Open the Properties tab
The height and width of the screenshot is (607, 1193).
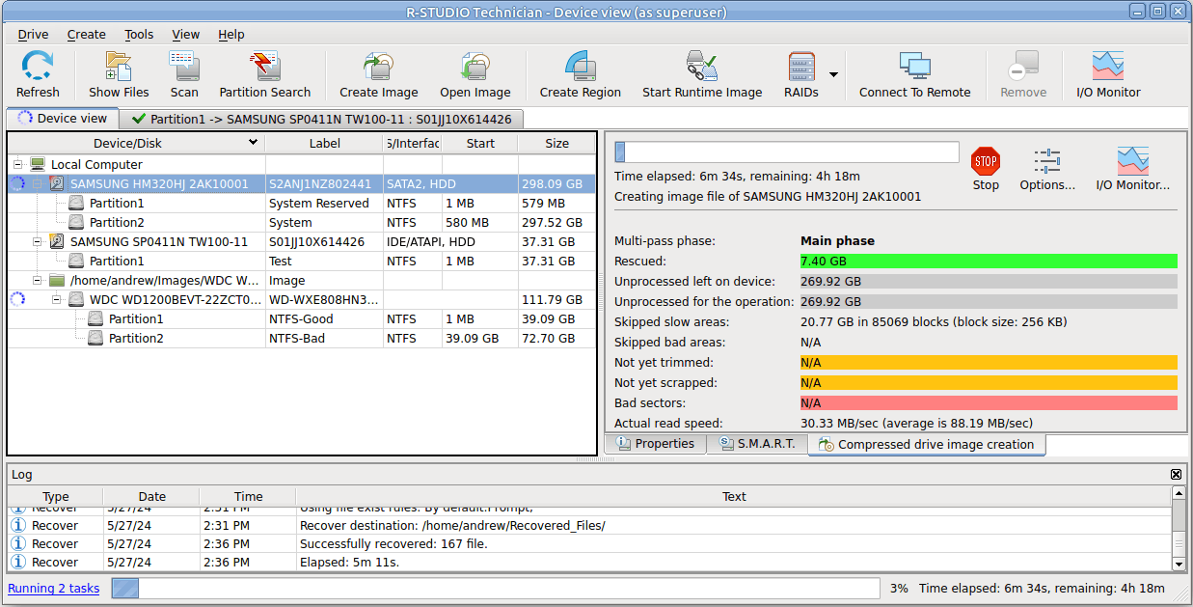tap(655, 444)
